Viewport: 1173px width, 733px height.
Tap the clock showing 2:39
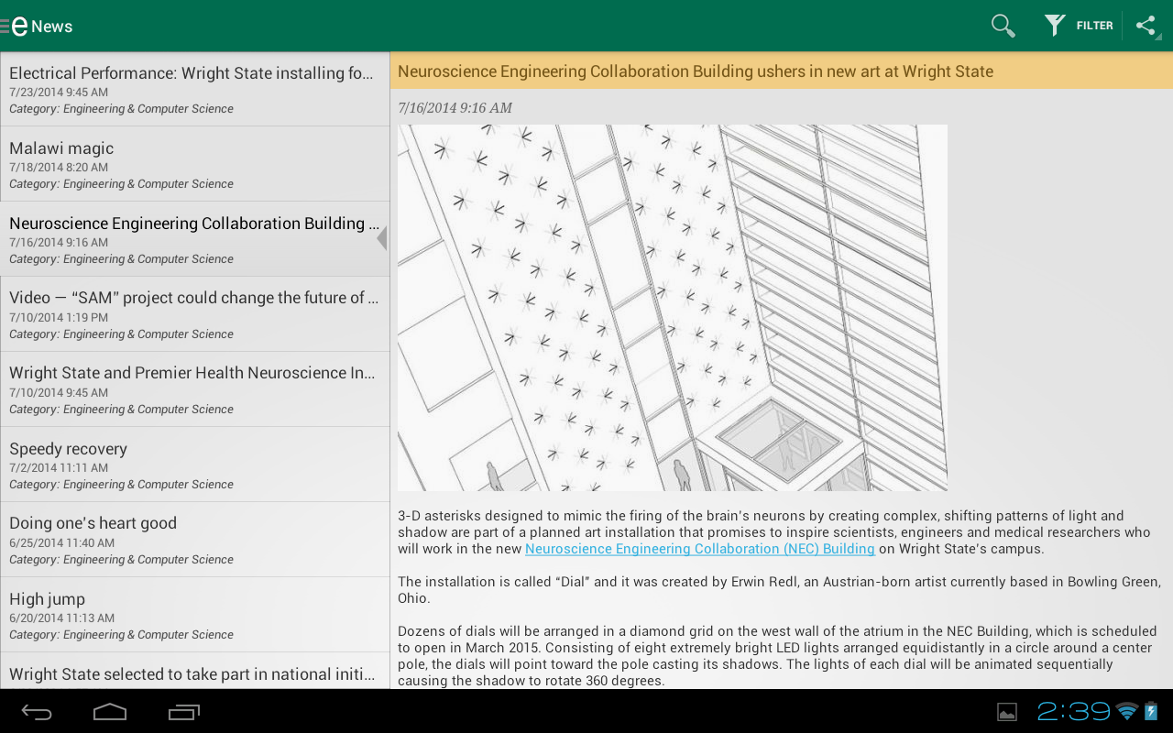click(x=1074, y=711)
